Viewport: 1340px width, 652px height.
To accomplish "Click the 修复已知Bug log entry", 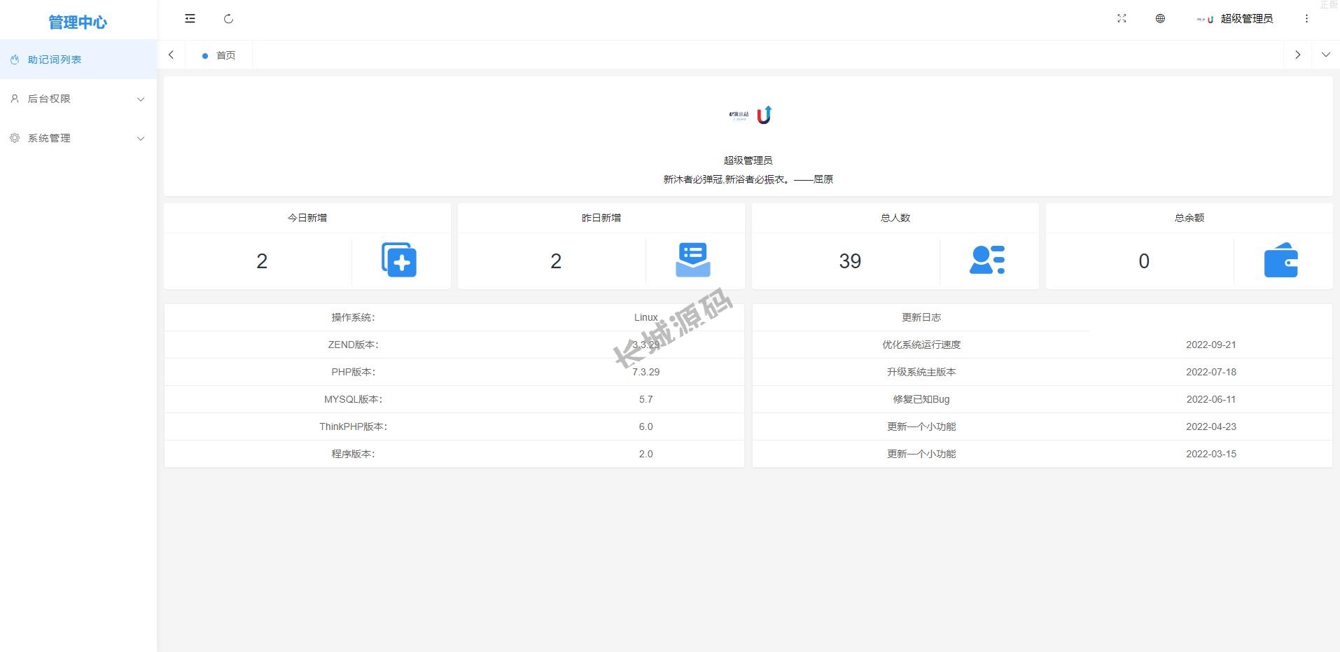I will [921, 399].
